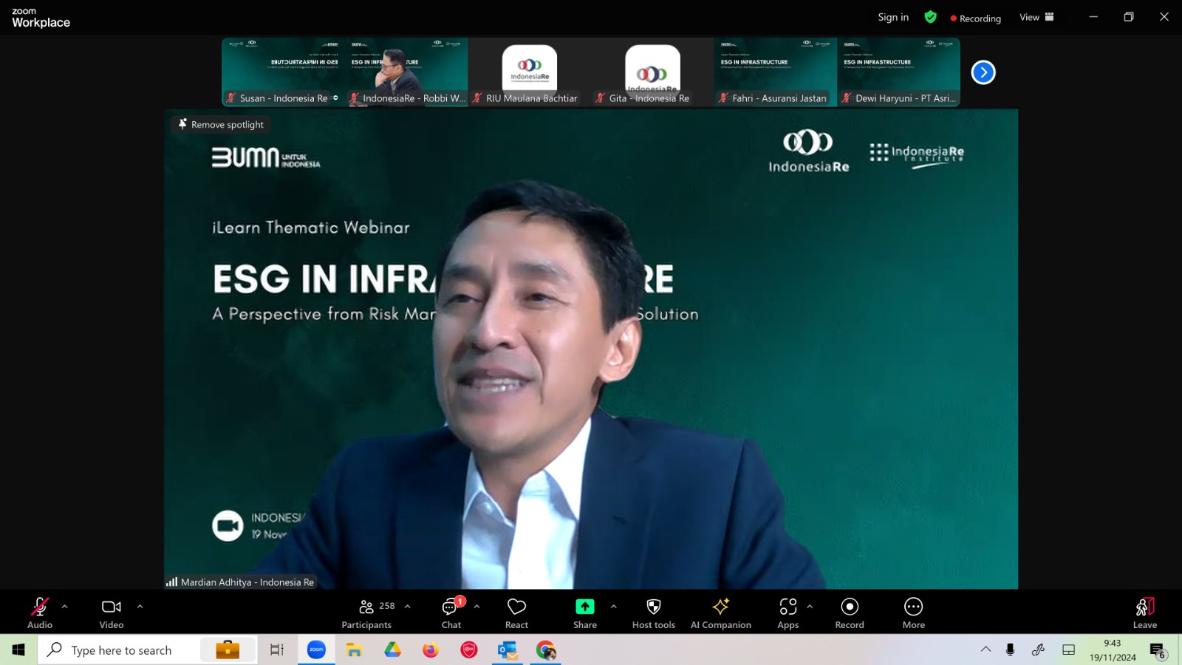
Task: Open the Apps panel
Action: [x=788, y=613]
